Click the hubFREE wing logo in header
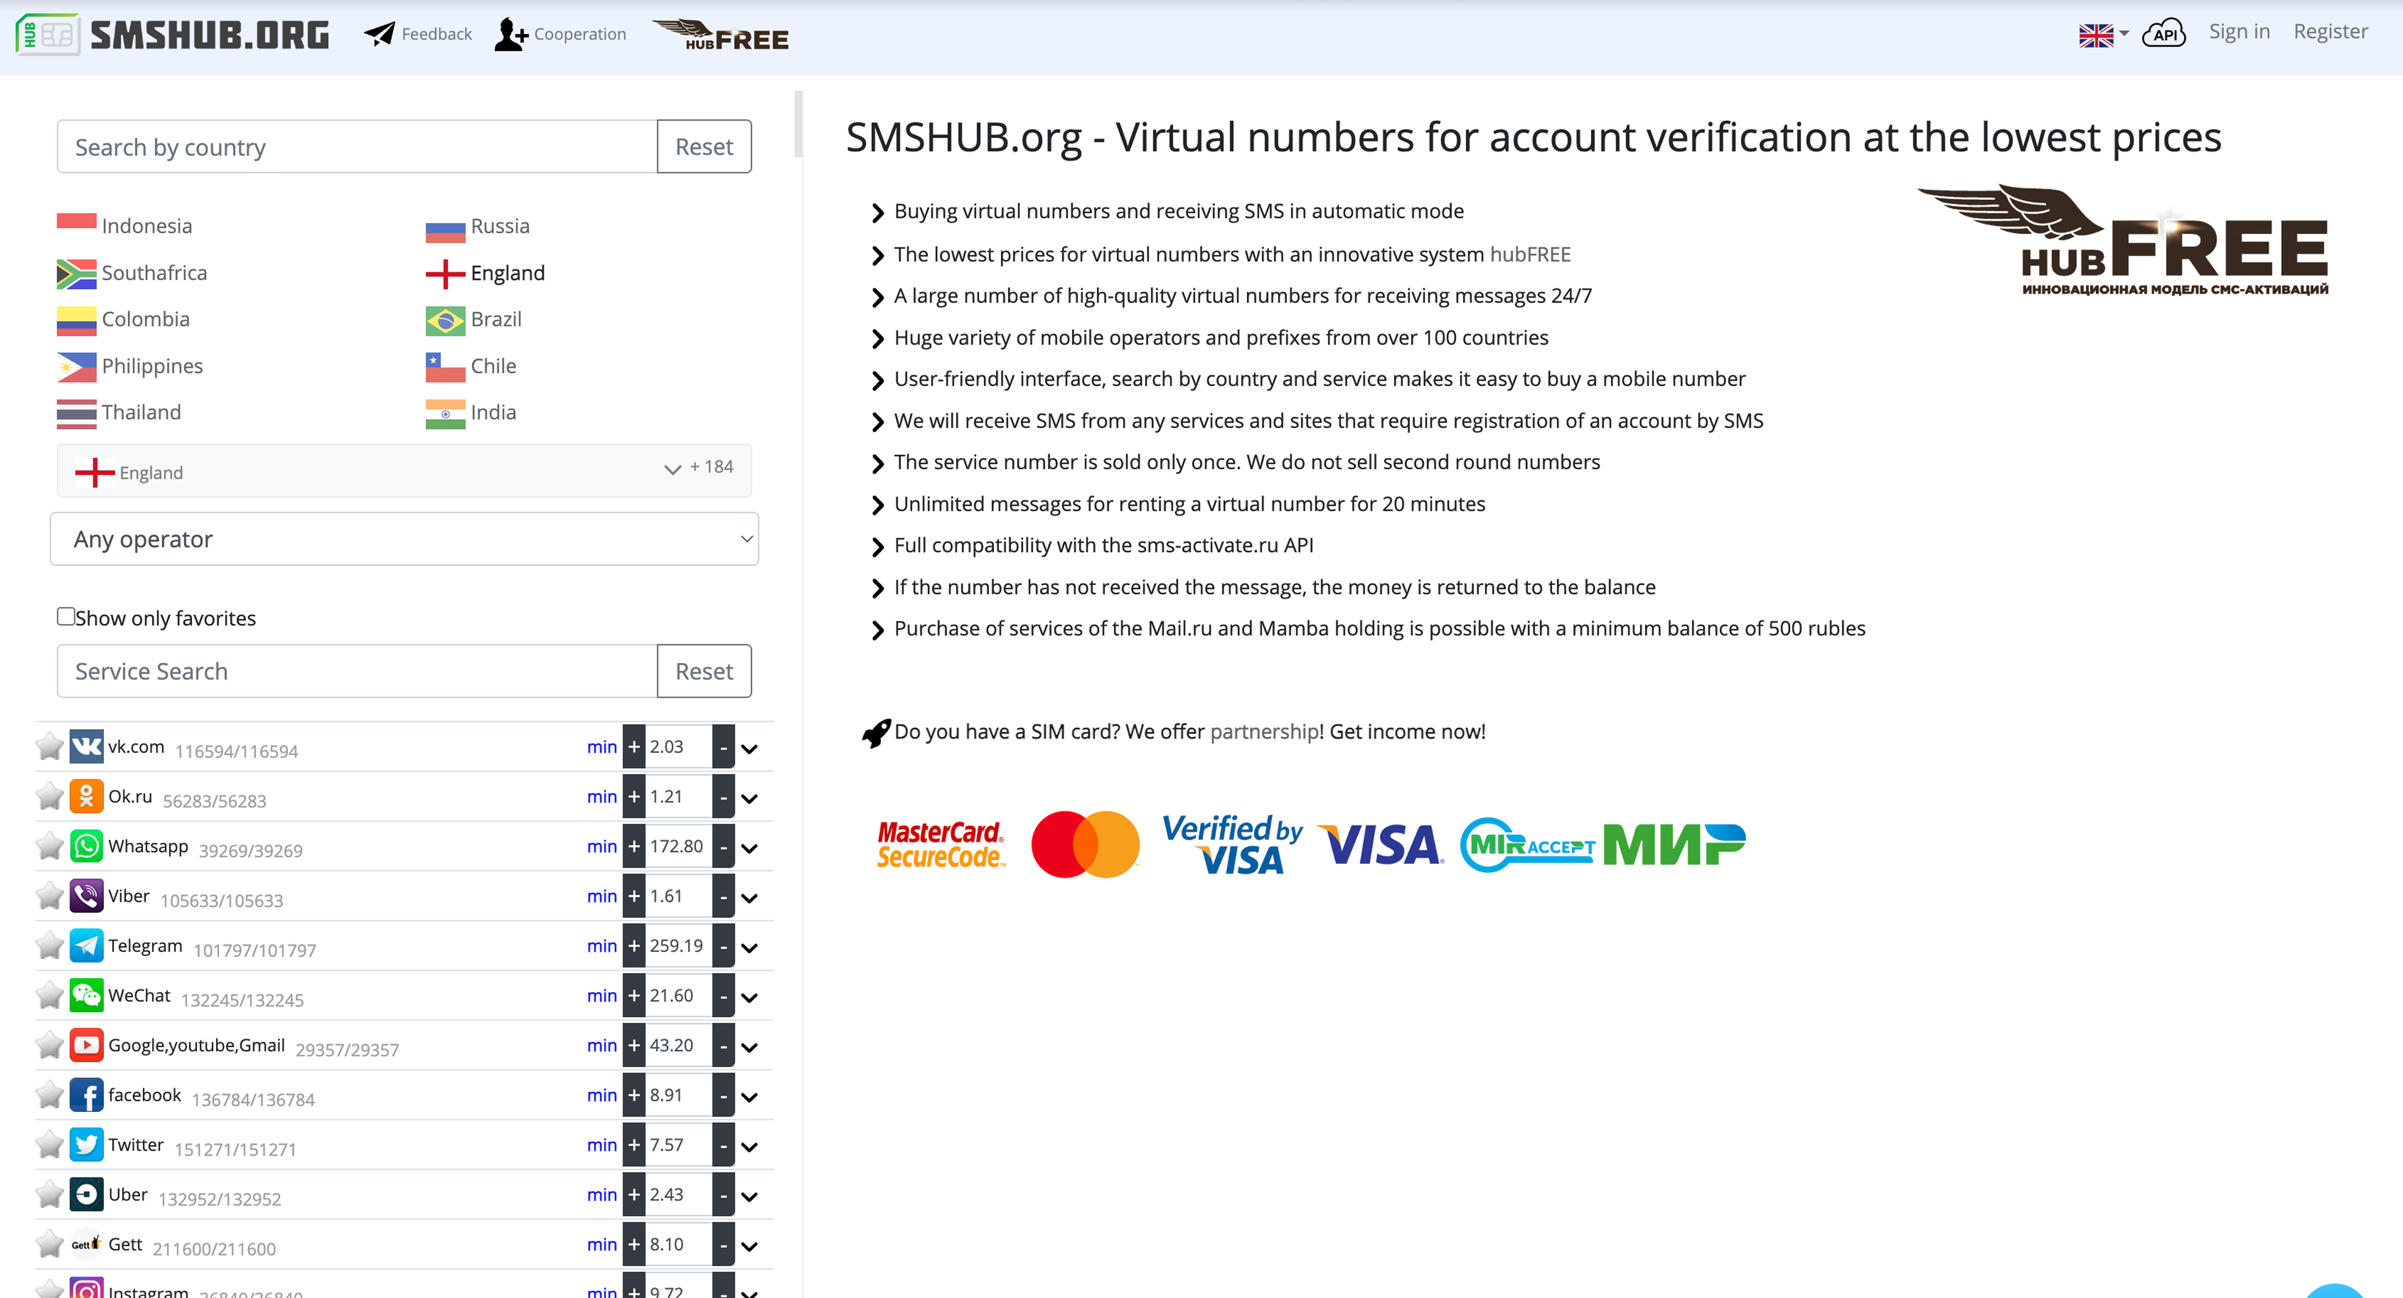This screenshot has width=2403, height=1298. pos(720,35)
